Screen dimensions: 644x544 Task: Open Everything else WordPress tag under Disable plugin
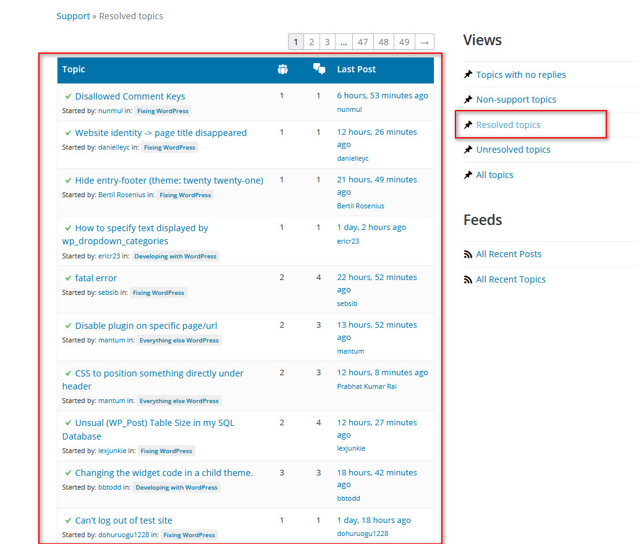point(179,340)
